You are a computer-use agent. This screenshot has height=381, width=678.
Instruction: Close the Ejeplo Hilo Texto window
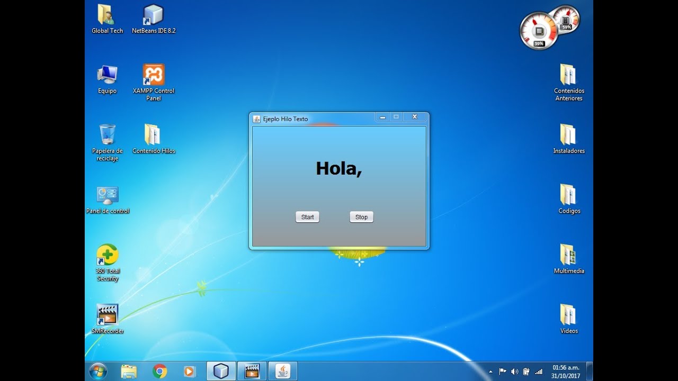pos(415,117)
